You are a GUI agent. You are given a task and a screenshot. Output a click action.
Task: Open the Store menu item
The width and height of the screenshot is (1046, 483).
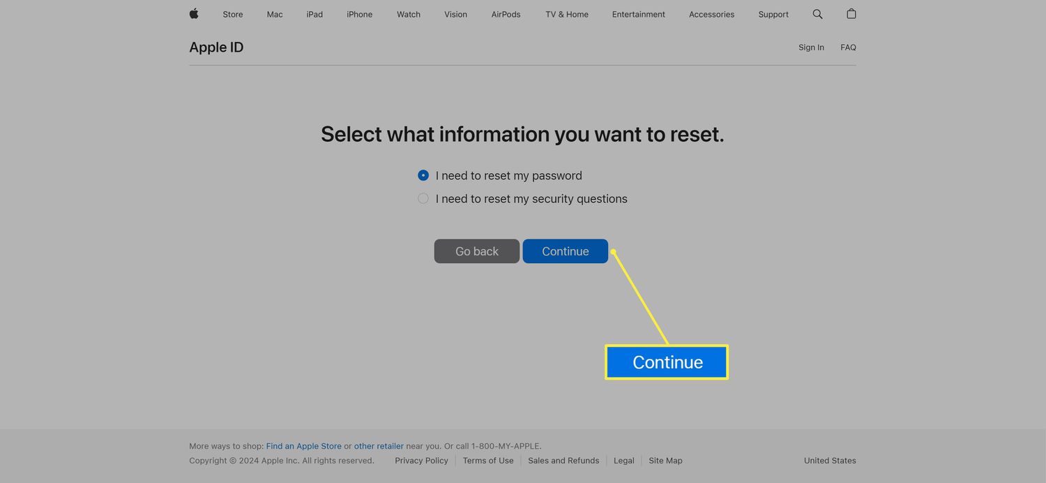click(x=233, y=15)
